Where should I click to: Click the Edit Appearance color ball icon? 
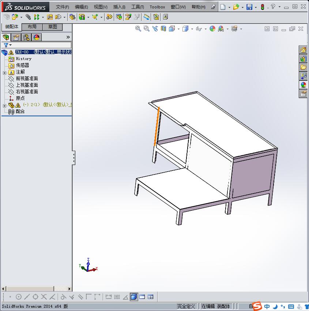pyautogui.click(x=212, y=29)
